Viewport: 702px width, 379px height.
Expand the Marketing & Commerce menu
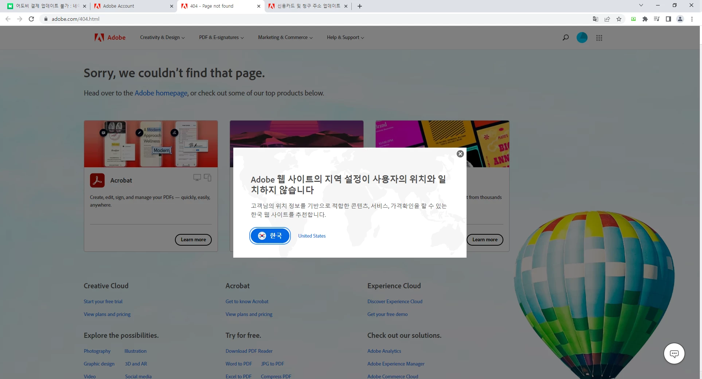click(x=285, y=38)
